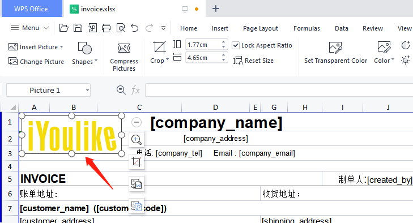Switch to the Data tab
Viewport: 413px width, 223px height.
[342, 28]
